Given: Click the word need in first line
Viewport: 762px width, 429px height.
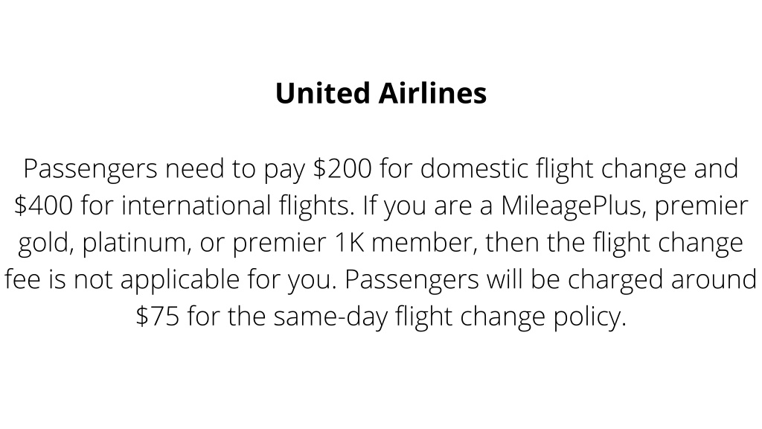Looking at the screenshot, I should click(194, 168).
